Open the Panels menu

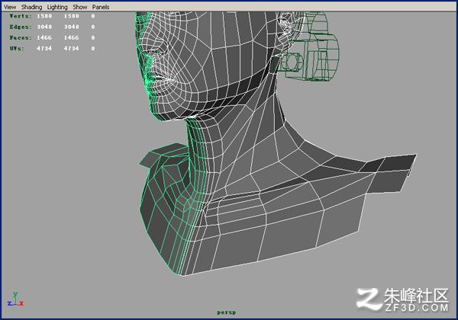click(101, 7)
